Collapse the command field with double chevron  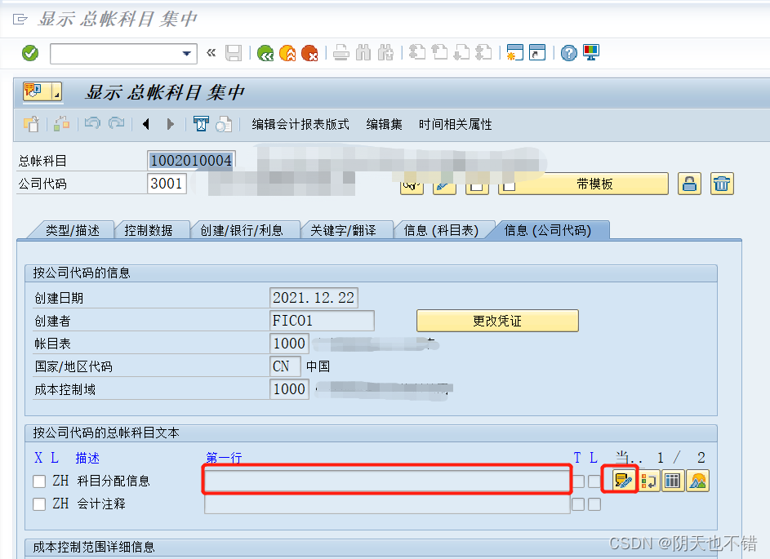pos(211,53)
